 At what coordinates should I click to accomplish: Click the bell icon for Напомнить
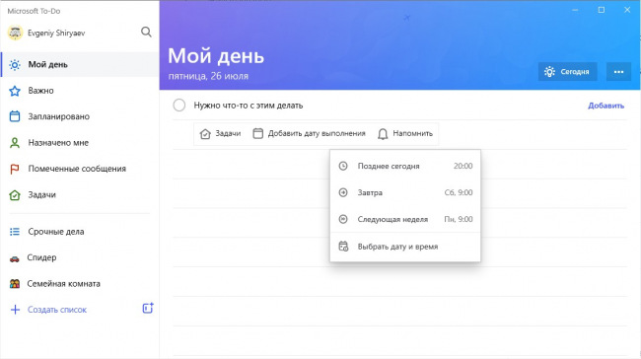tap(383, 134)
